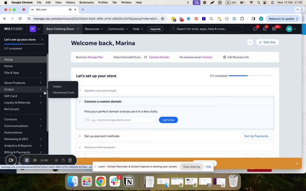The height and width of the screenshot is (191, 306).
Task: Open the History menu in menu bar
Action: 70,3
